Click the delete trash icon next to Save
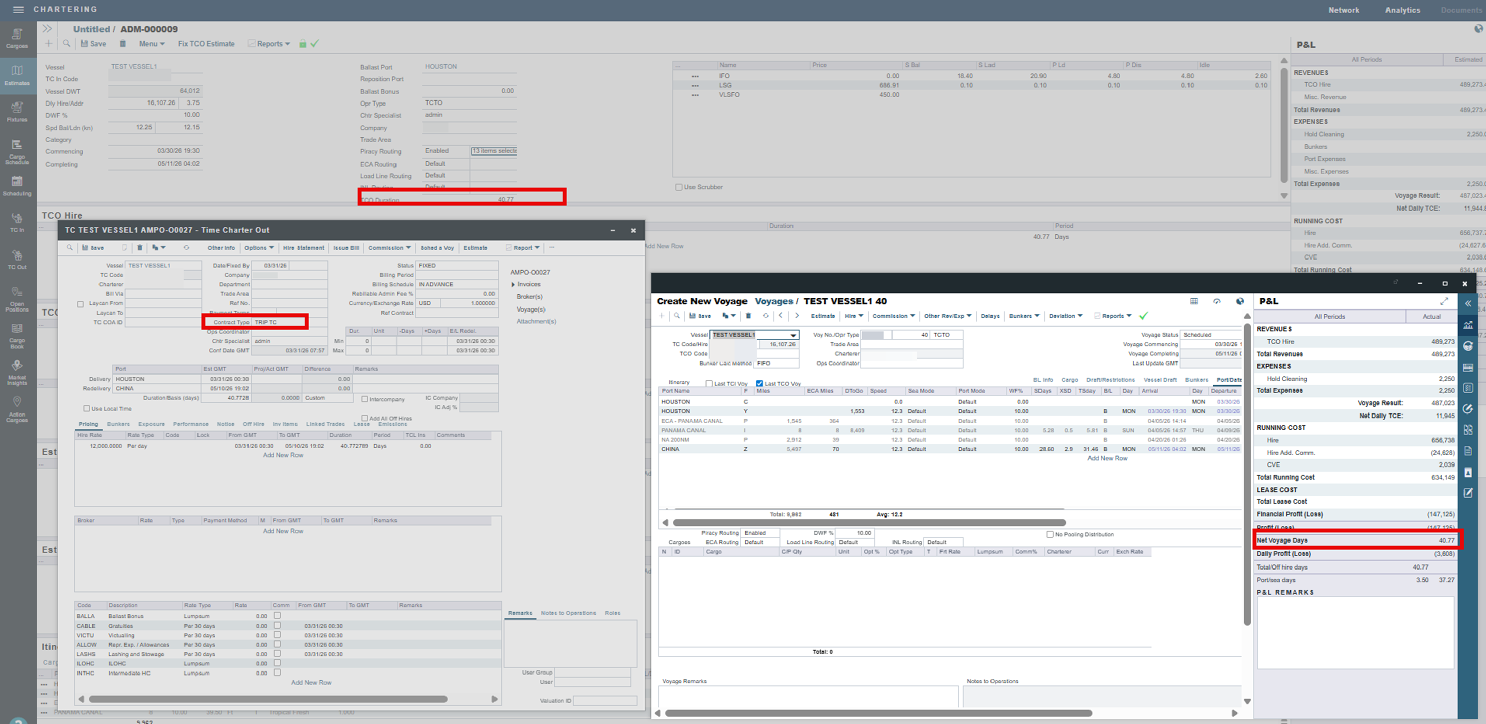 [123, 44]
